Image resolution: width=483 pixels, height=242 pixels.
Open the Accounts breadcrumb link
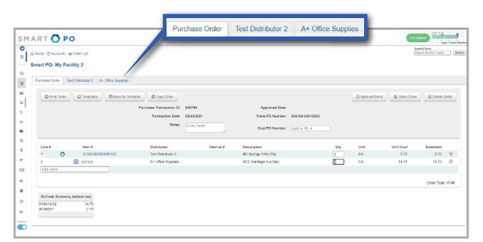pos(57,54)
